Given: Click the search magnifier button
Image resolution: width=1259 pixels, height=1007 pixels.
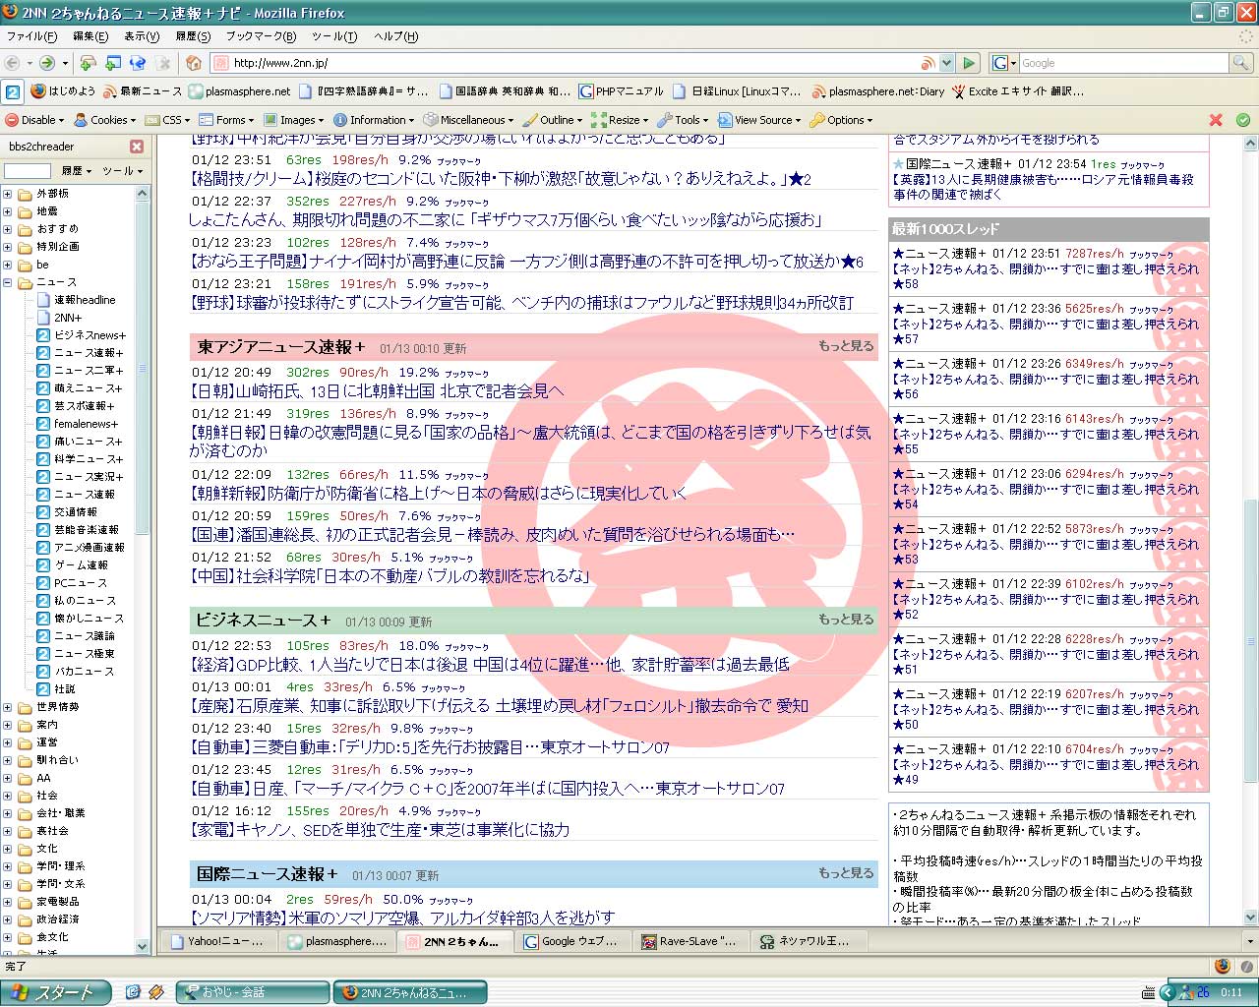Looking at the screenshot, I should (x=1241, y=63).
